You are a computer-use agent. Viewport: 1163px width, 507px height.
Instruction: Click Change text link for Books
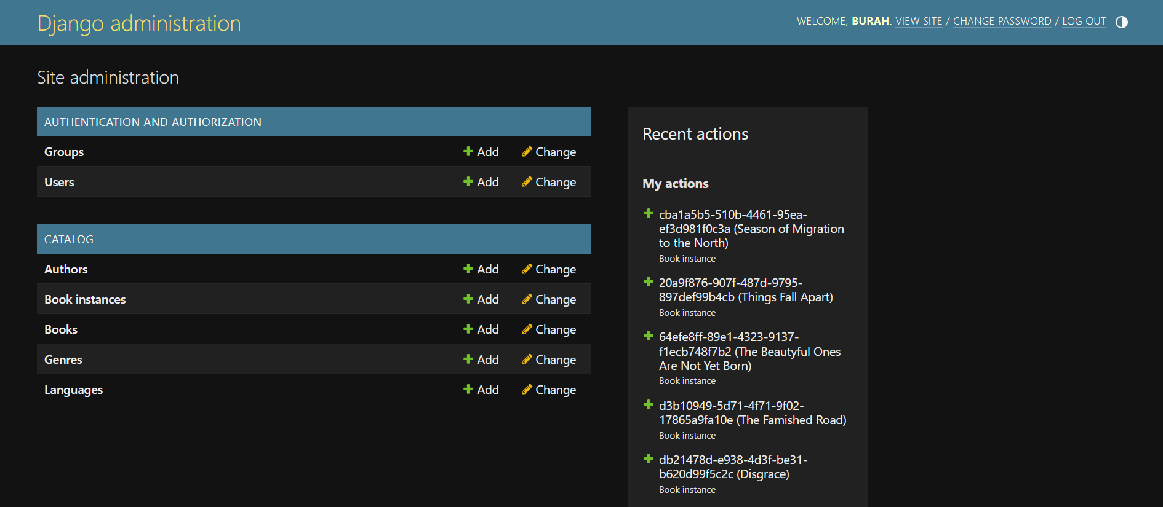pyautogui.click(x=556, y=330)
